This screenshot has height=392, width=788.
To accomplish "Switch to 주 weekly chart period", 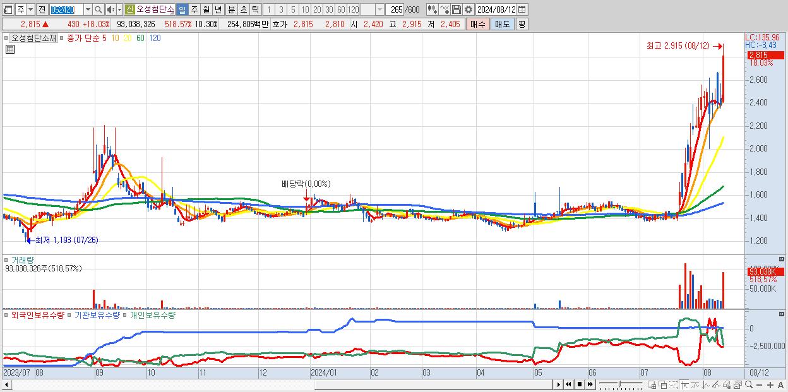I will pos(194,9).
